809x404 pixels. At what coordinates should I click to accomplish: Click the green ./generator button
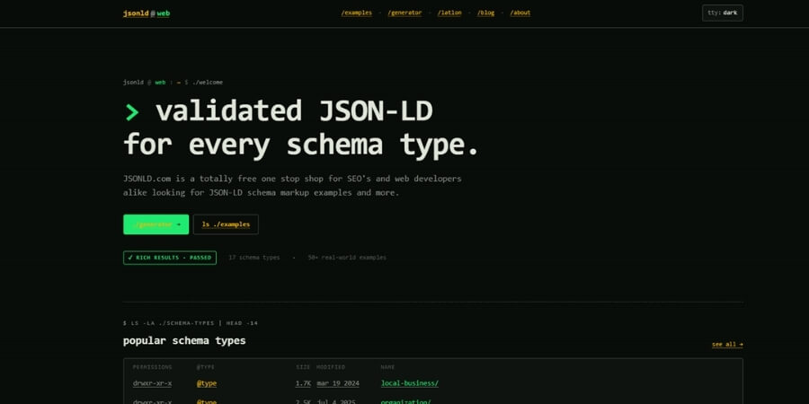156,224
